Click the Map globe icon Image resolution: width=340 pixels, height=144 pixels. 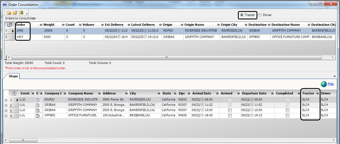[x=324, y=84]
